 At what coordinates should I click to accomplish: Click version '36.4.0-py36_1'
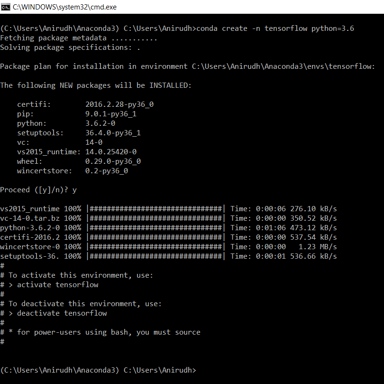point(113,133)
